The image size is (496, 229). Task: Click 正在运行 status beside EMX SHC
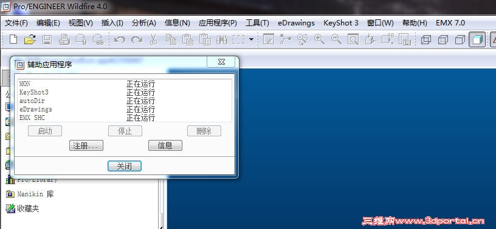click(141, 118)
